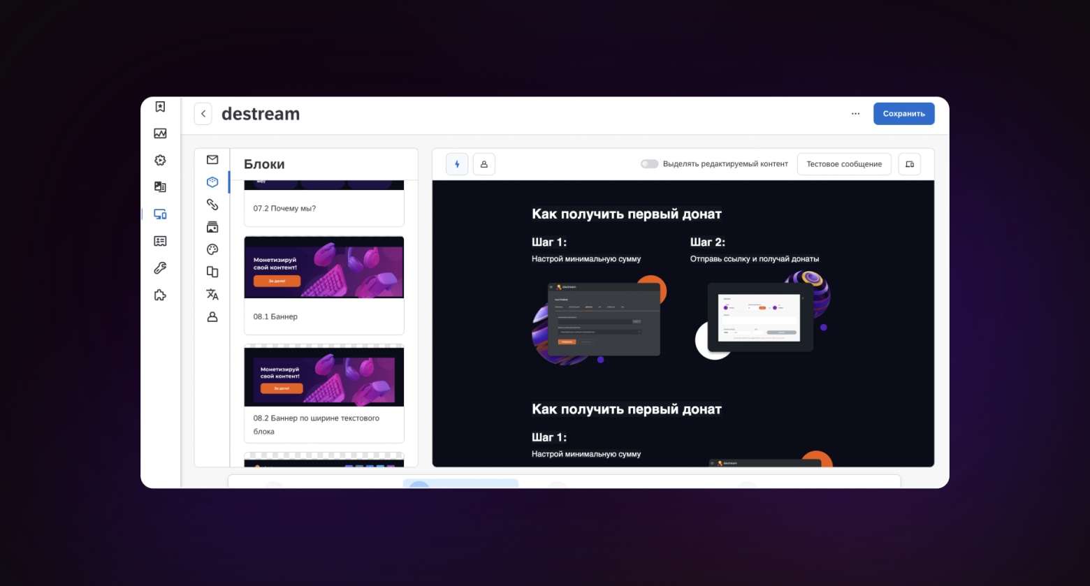Image resolution: width=1090 pixels, height=586 pixels.
Task: Open the puzzle piece plugins icon
Action: click(x=160, y=295)
